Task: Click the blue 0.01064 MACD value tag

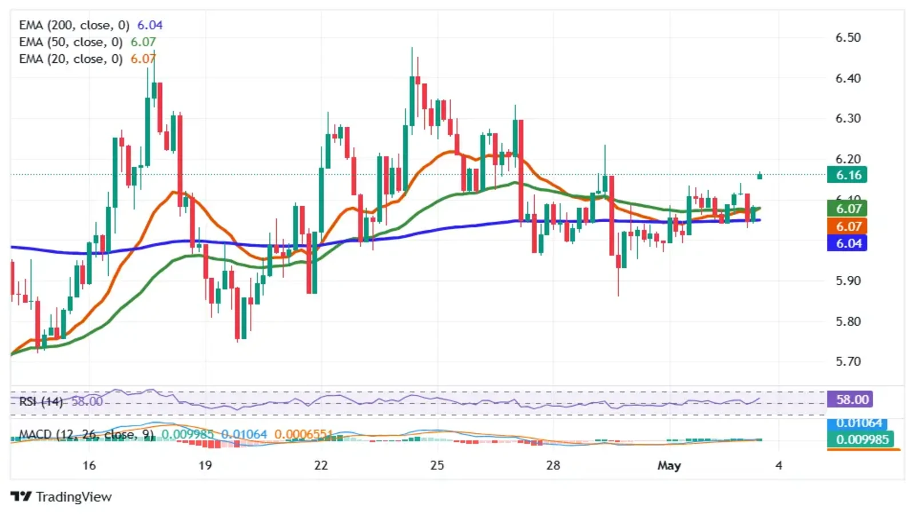Action: click(x=857, y=424)
